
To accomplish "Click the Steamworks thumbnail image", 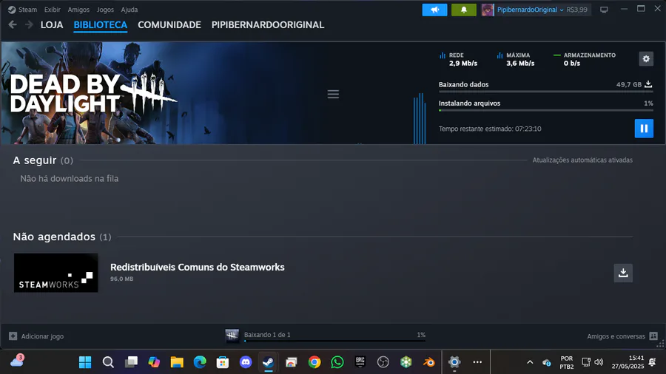I will tap(55, 273).
